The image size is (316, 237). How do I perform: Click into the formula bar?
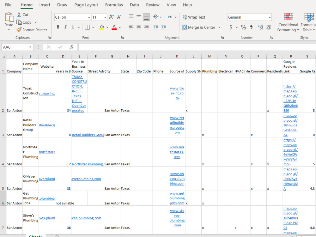[197, 47]
